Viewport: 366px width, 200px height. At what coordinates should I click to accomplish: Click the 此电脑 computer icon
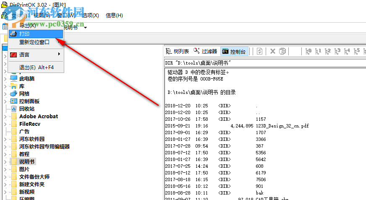coord(14,78)
